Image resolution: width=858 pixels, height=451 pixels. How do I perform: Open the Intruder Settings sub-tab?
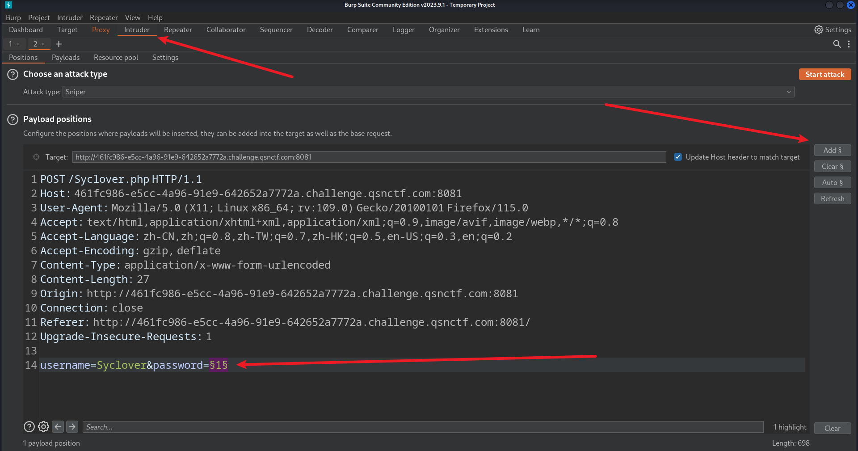165,57
